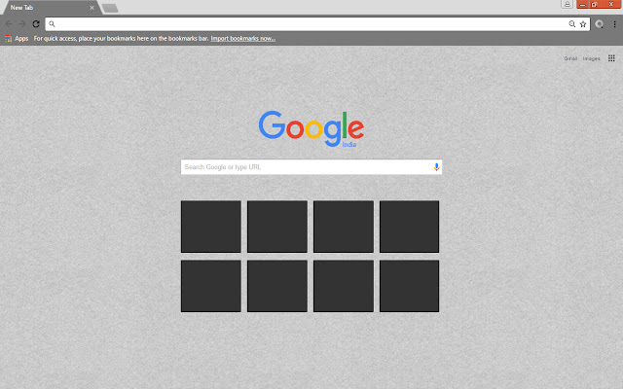The width and height of the screenshot is (623, 389).
Task: Bookmark this page with the star icon
Action: click(583, 23)
